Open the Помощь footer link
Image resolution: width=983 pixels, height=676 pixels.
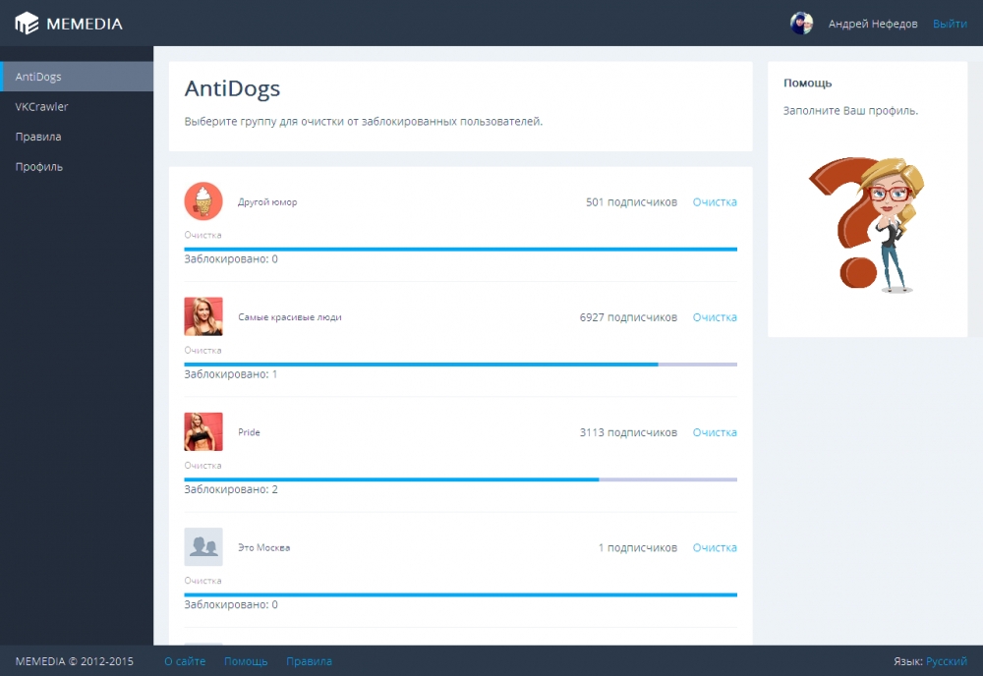(x=246, y=661)
